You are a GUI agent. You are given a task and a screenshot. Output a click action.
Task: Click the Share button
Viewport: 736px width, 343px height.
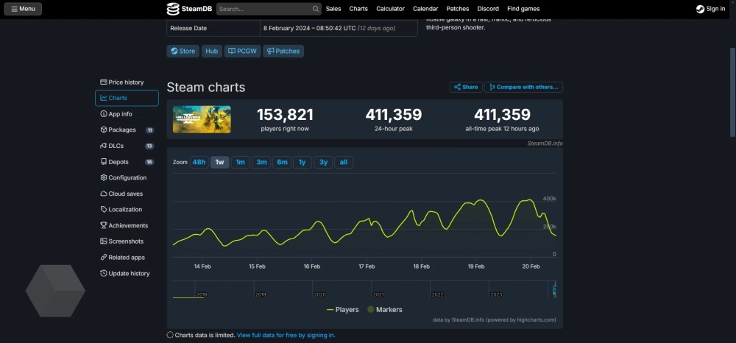point(466,87)
